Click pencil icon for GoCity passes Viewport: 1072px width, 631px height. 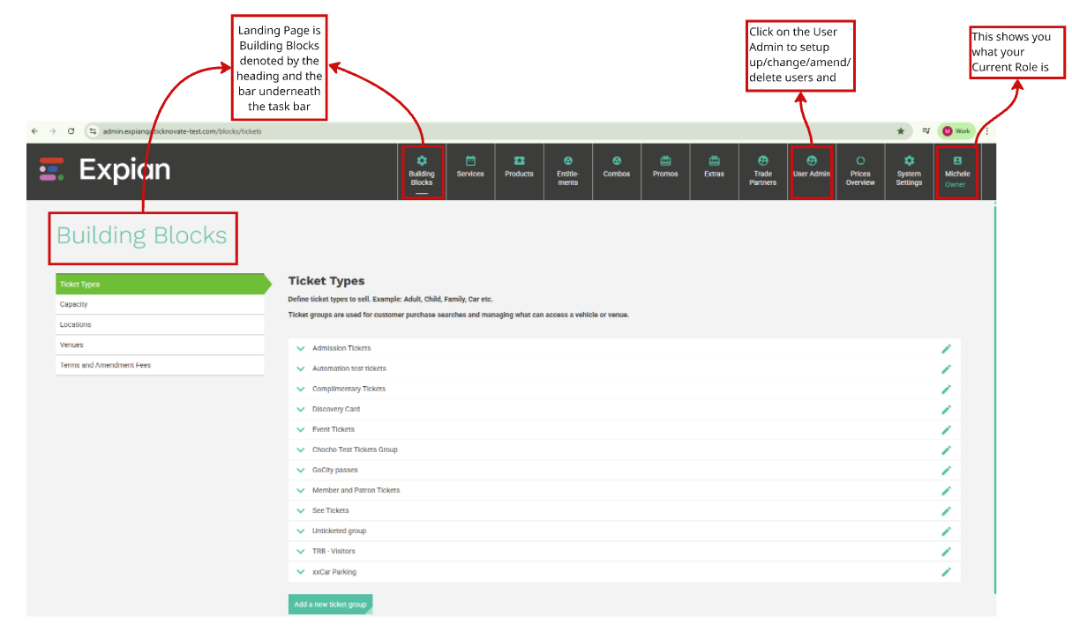tap(947, 470)
